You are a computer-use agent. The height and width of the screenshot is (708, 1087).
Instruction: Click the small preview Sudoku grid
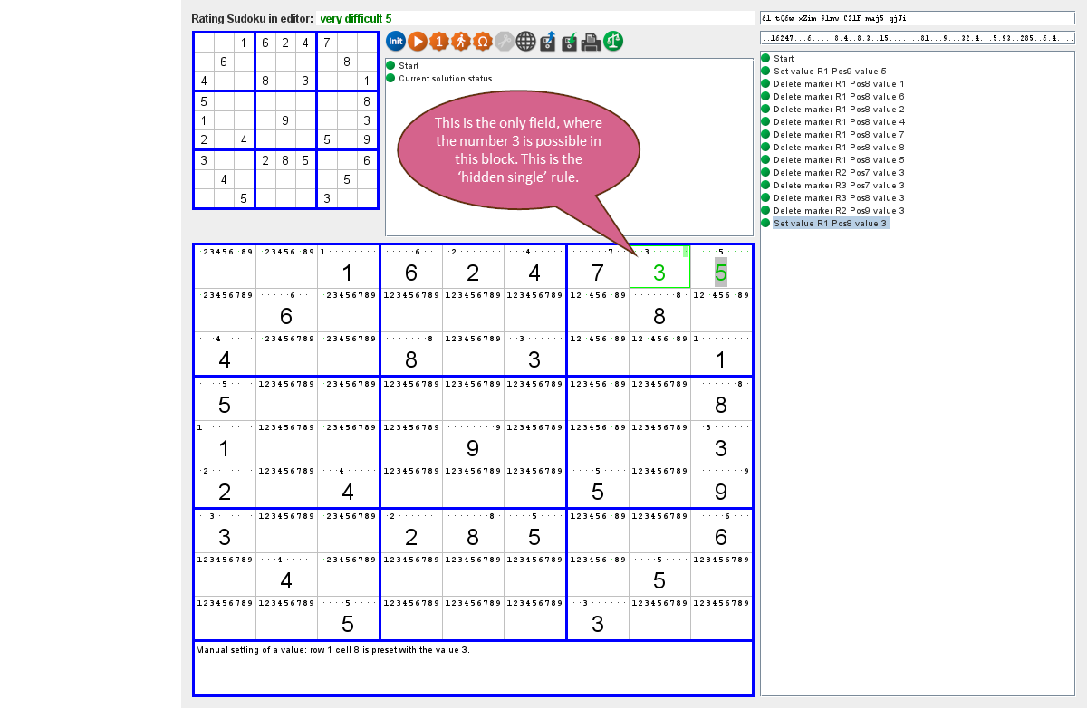[285, 120]
